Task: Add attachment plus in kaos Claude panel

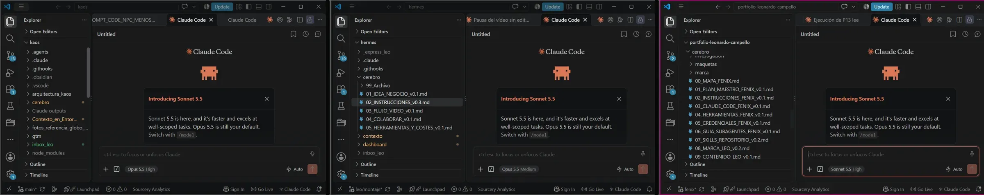Action: pyautogui.click(x=106, y=169)
